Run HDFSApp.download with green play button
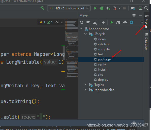 pyautogui.click(x=95, y=8)
